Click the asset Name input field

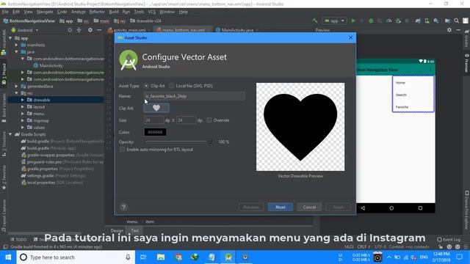194,96
